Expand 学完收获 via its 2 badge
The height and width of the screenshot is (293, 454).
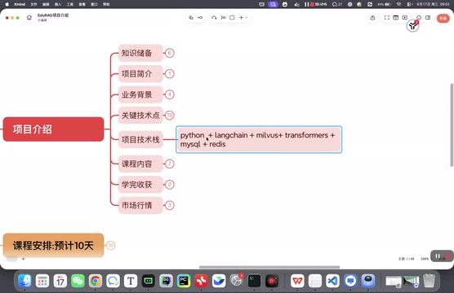click(x=170, y=185)
